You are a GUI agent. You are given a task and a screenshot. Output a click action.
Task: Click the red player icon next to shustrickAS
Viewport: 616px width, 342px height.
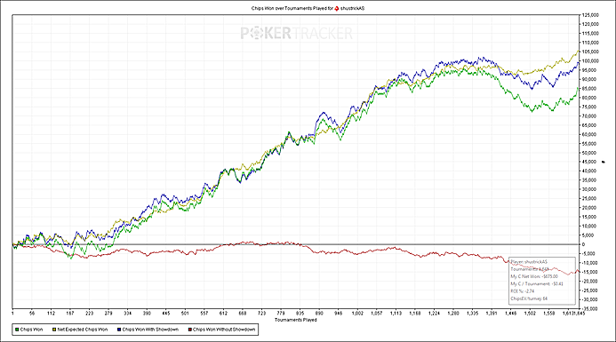[x=337, y=8]
